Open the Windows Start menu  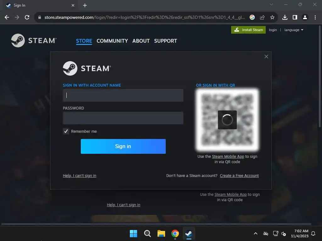coord(133,233)
